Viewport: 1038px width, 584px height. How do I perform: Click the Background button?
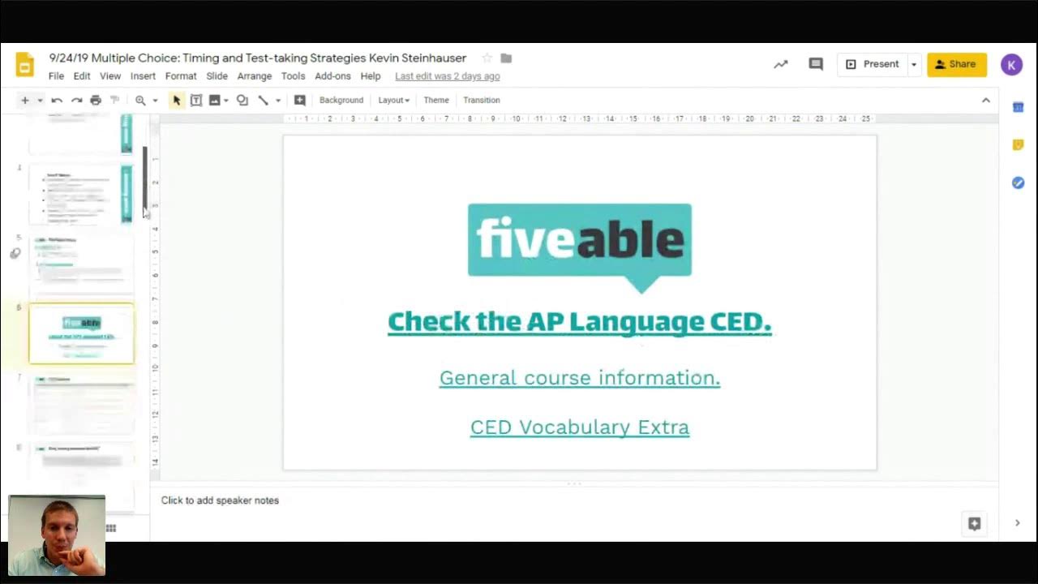coord(341,101)
